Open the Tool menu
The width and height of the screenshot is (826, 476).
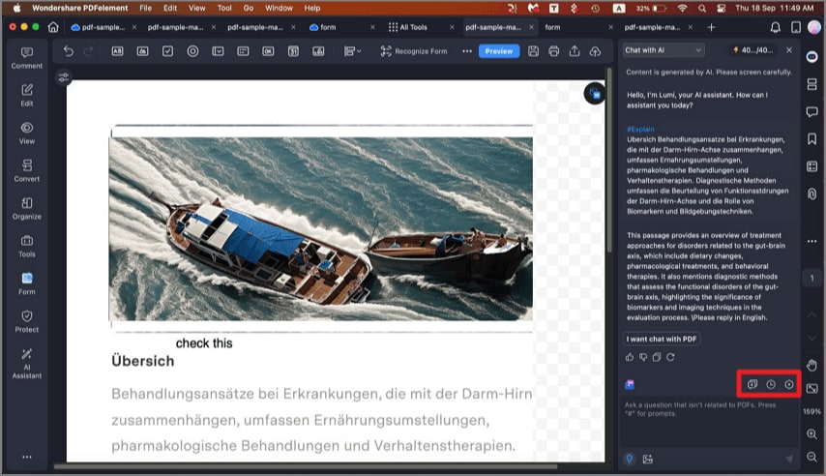(224, 8)
